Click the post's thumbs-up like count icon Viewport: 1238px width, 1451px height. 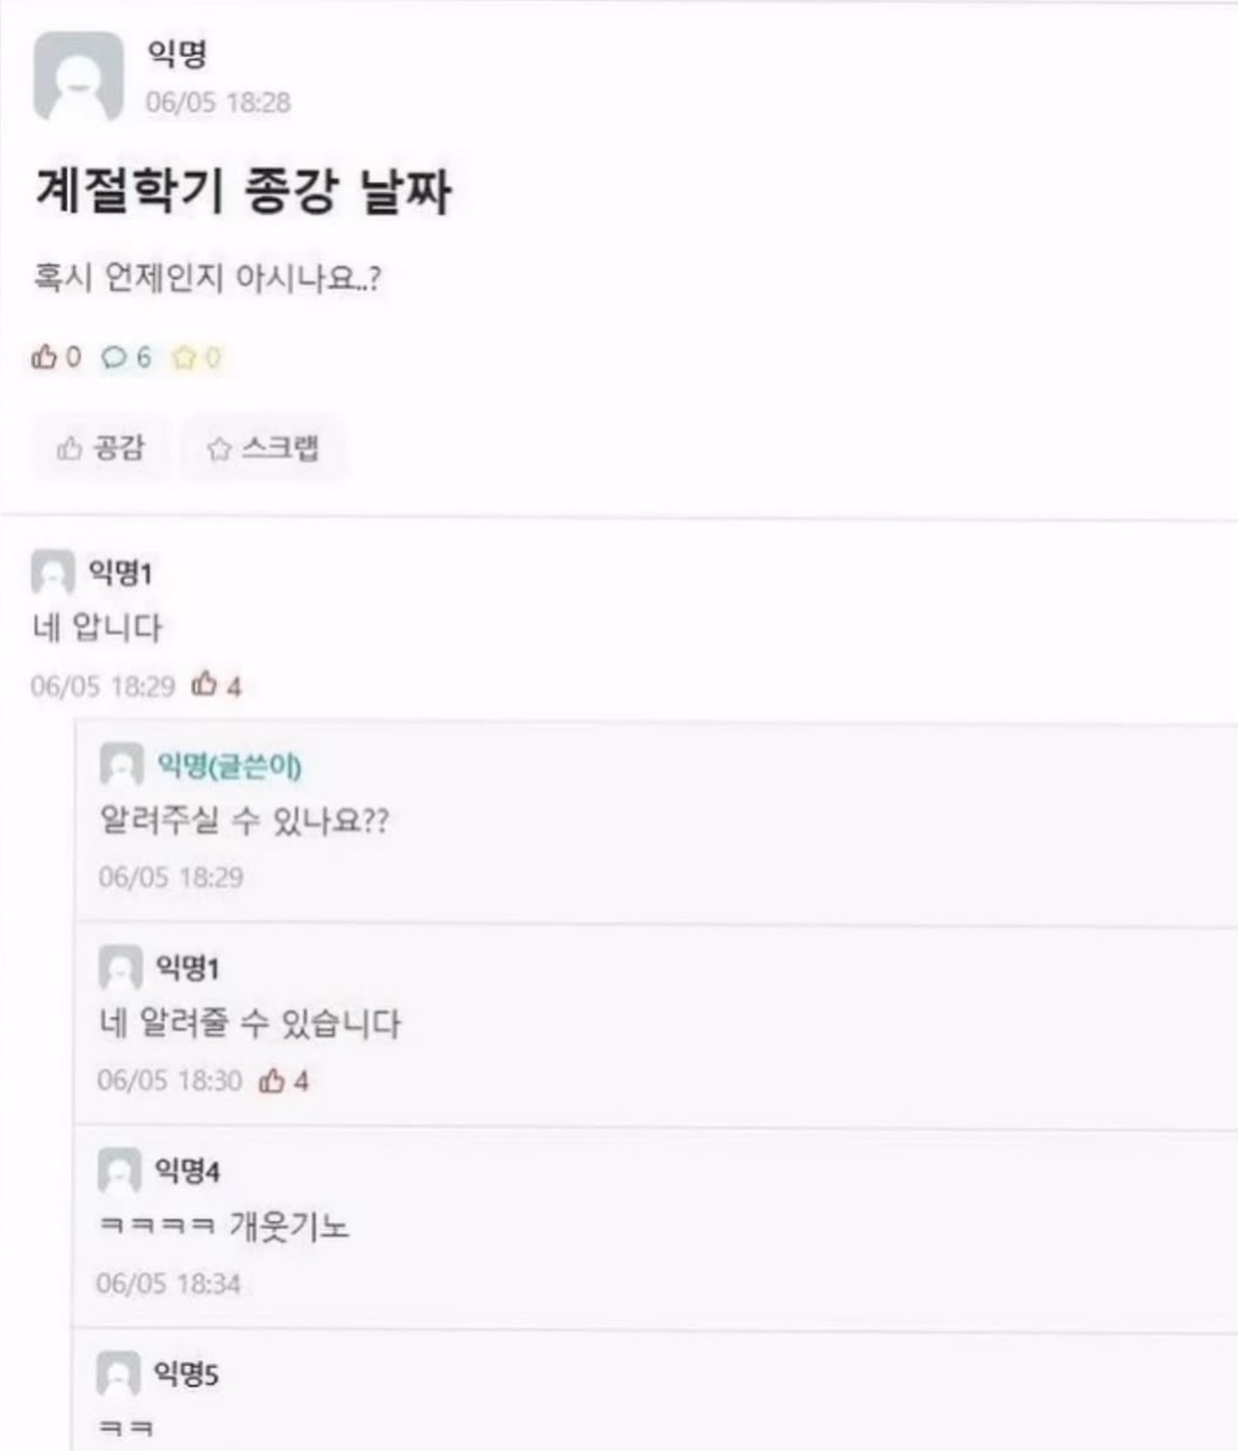tap(43, 357)
